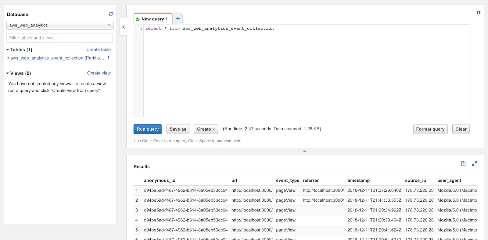Click the referrer cell in row 1
This screenshot has width=488, height=240.
[323, 190]
